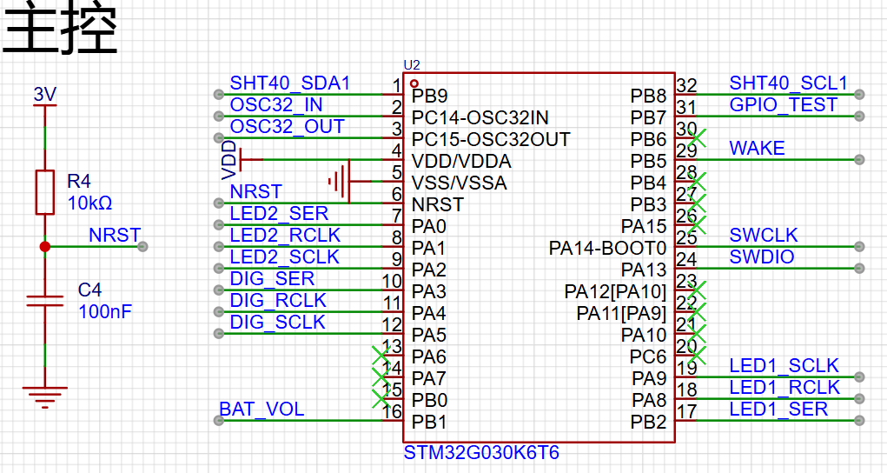The width and height of the screenshot is (887, 473).
Task: Click the 主控 title text
Action: [59, 29]
